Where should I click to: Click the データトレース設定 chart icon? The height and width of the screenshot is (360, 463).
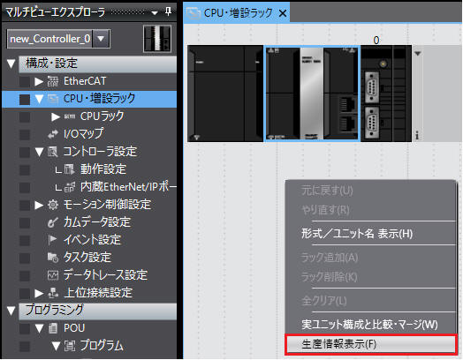[53, 275]
